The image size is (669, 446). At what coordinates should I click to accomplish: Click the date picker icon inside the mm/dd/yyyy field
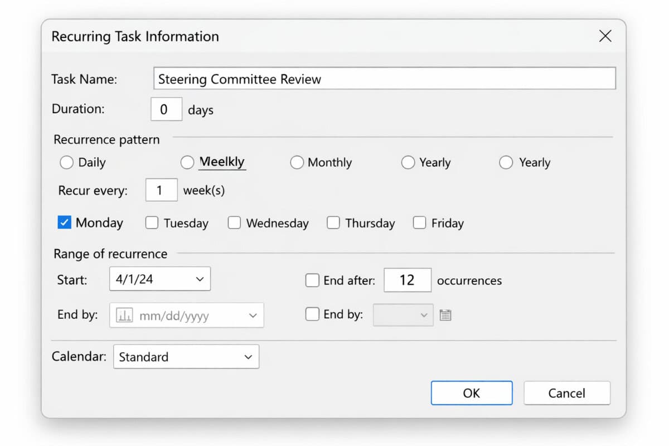pyautogui.click(x=124, y=316)
